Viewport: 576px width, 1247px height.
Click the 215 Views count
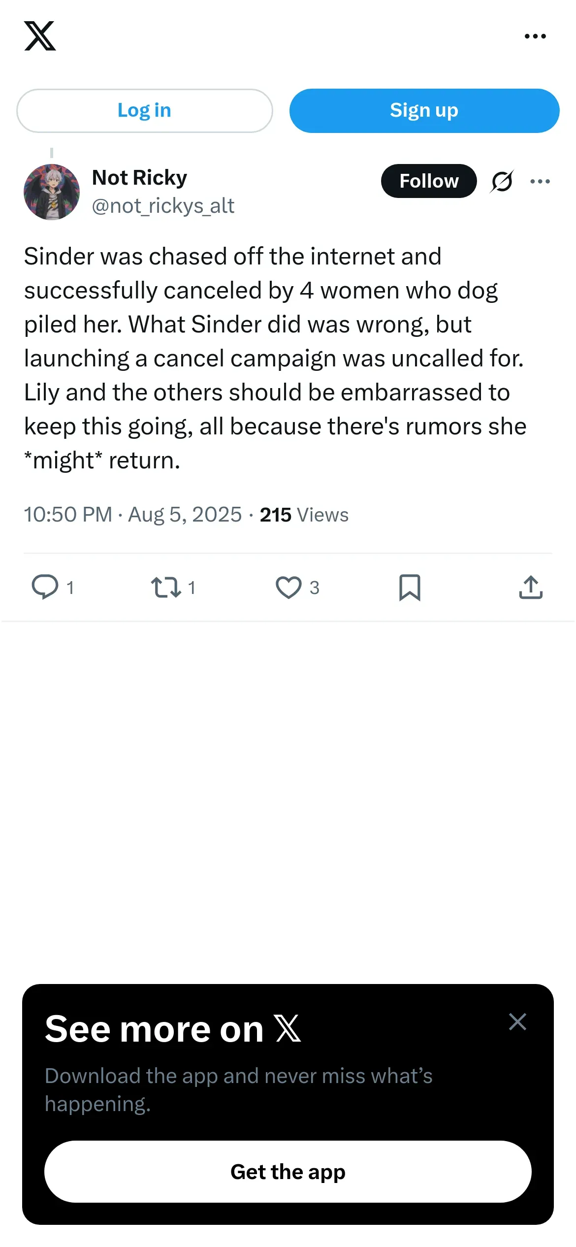[304, 515]
